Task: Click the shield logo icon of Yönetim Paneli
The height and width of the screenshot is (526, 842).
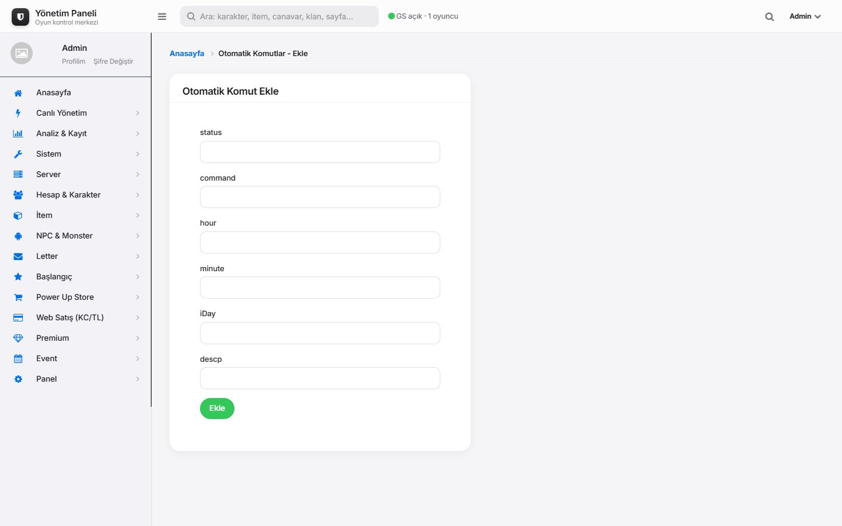Action: [x=20, y=17]
